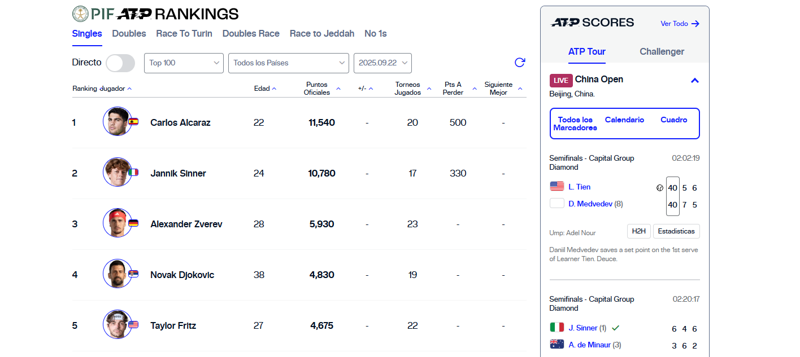Sort by Siguiente Mejor arrow icon

click(x=520, y=89)
